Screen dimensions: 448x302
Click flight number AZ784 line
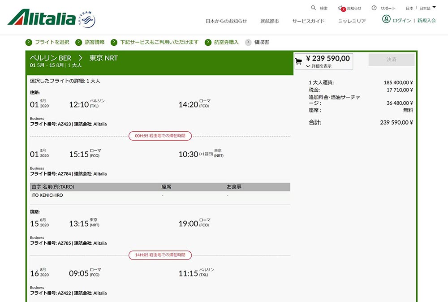pos(68,174)
